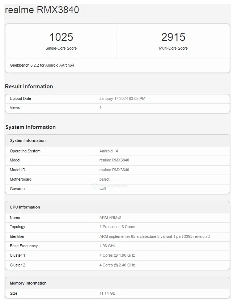Click the Multi-Core Score label
The image size is (242, 303).
click(x=173, y=48)
